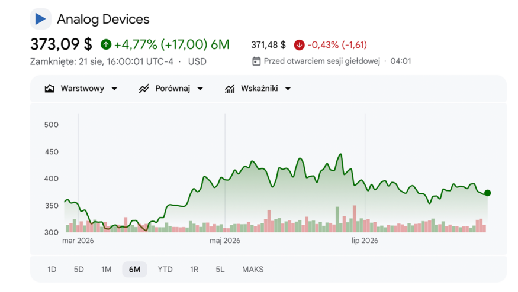
Task: Open the Porównaj compare dropdown
Action: (x=171, y=89)
